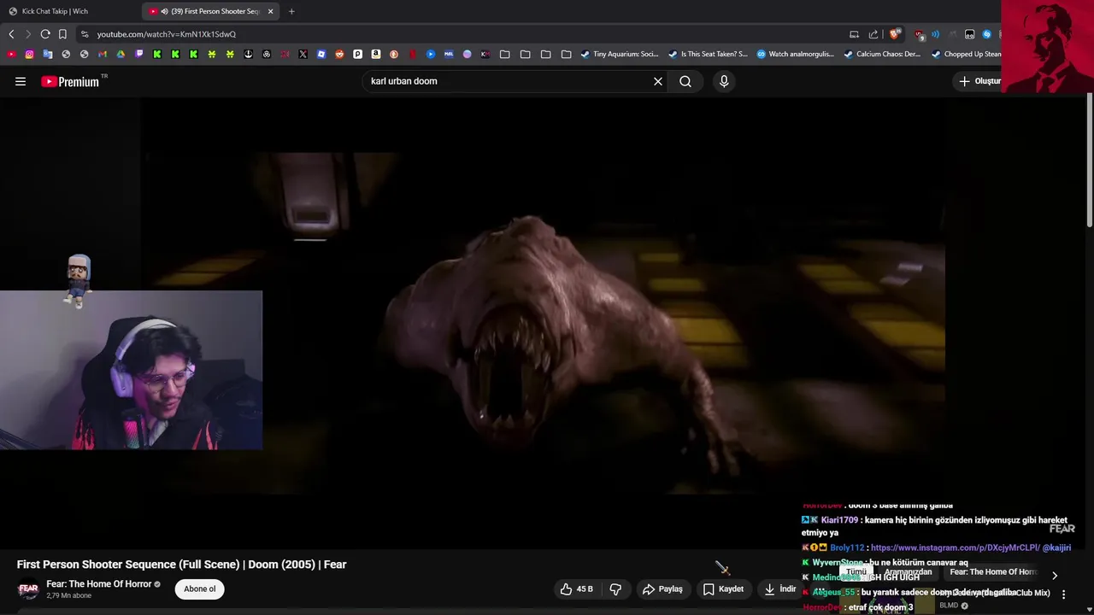Open Instagram bookmark icon
Viewport: 1094px width, 615px height.
[x=29, y=54]
